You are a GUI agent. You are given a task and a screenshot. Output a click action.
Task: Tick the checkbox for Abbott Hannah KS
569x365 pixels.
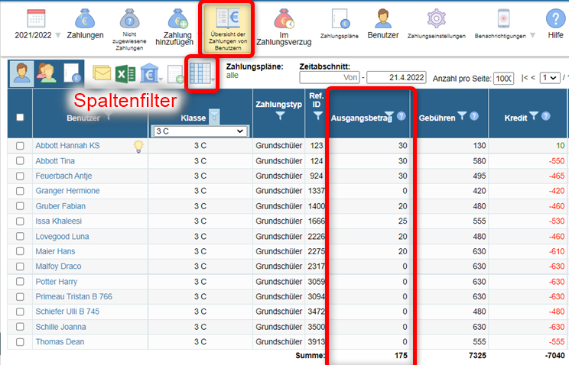pyautogui.click(x=20, y=145)
